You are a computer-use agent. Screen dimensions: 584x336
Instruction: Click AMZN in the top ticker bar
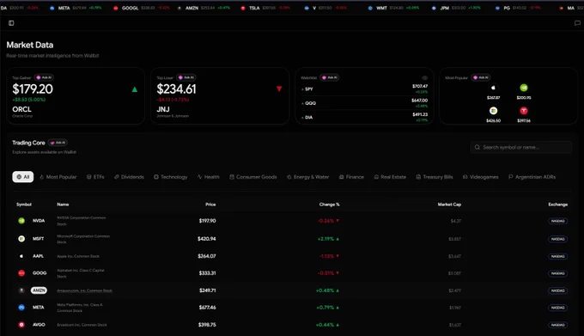[x=192, y=8]
